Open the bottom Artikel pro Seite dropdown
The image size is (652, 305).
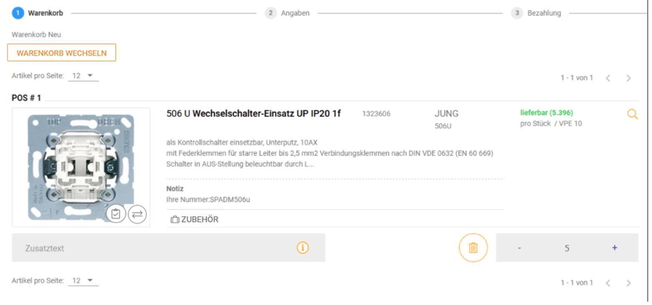[x=83, y=281]
